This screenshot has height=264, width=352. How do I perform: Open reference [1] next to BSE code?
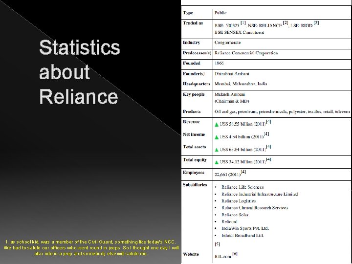(243, 23)
